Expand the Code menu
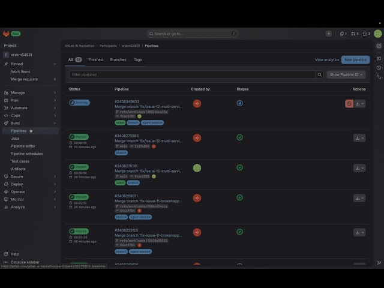 pyautogui.click(x=30, y=115)
